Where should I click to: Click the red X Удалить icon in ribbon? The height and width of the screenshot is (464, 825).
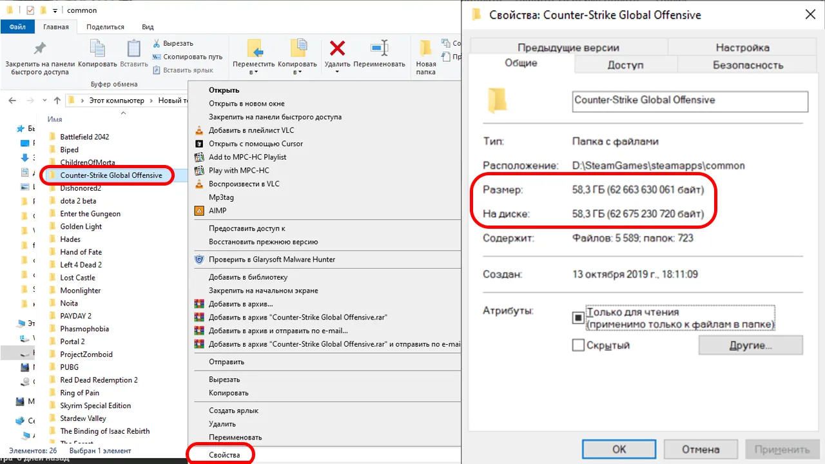(337, 48)
